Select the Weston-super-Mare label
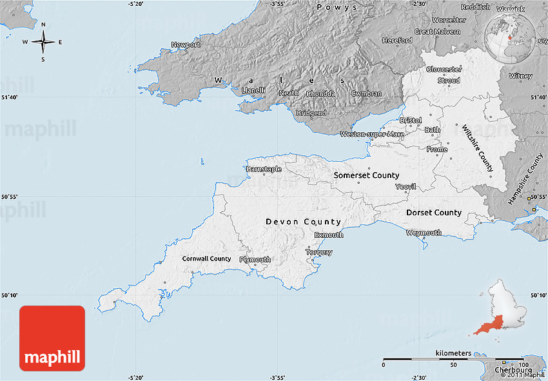 tap(372, 134)
